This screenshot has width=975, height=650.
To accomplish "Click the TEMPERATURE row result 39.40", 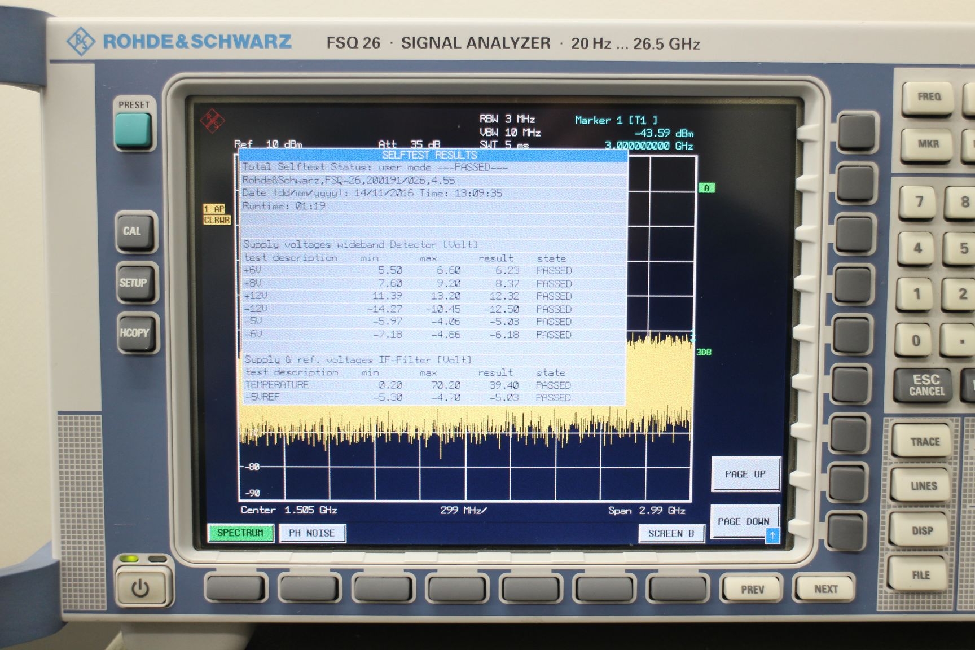I will tap(504, 385).
